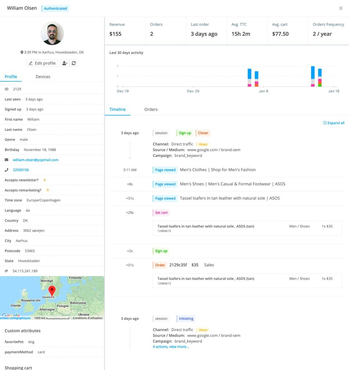Switch to the Devices tab
This screenshot has height=370, width=349.
point(43,77)
